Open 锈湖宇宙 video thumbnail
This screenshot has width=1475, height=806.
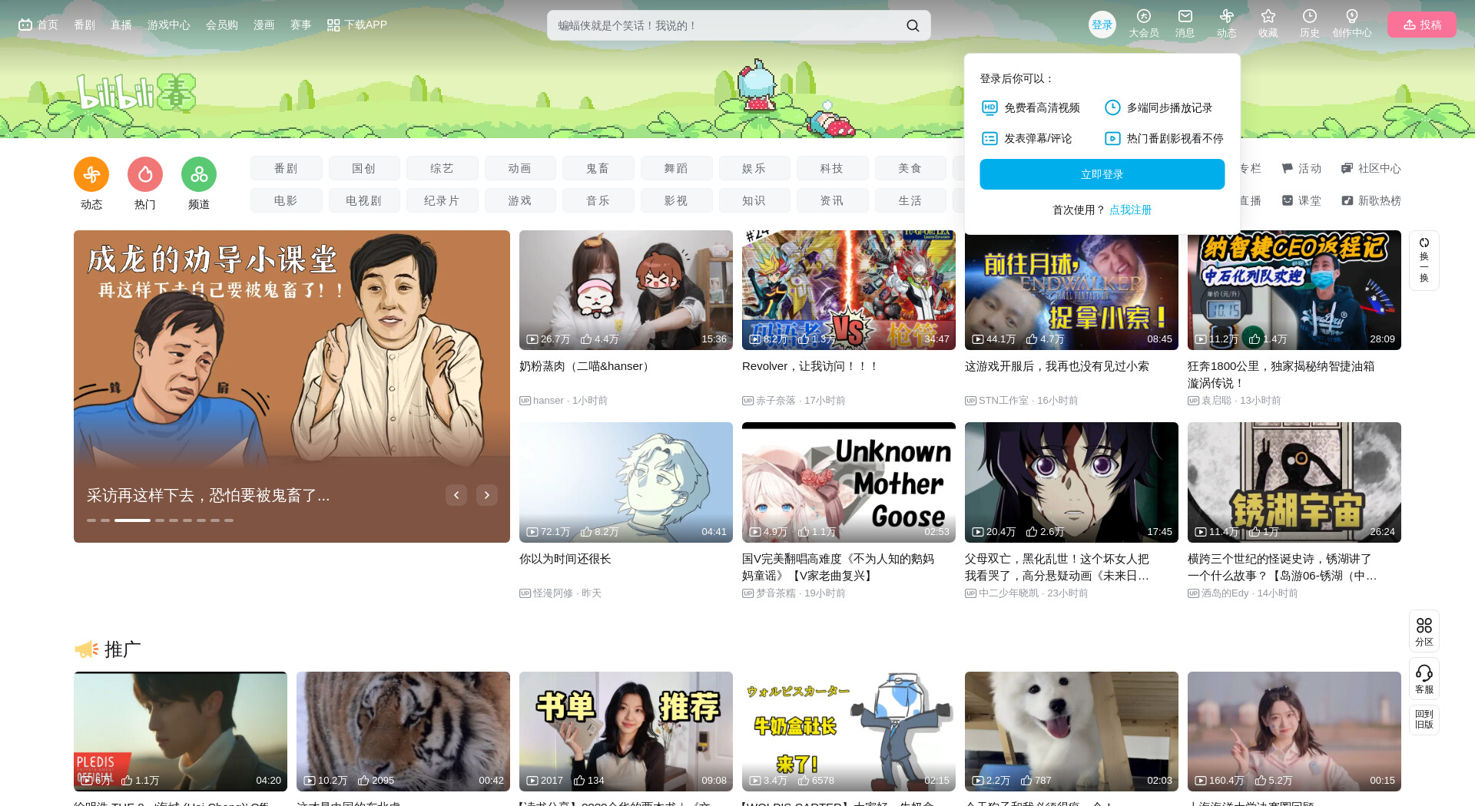click(x=1294, y=482)
